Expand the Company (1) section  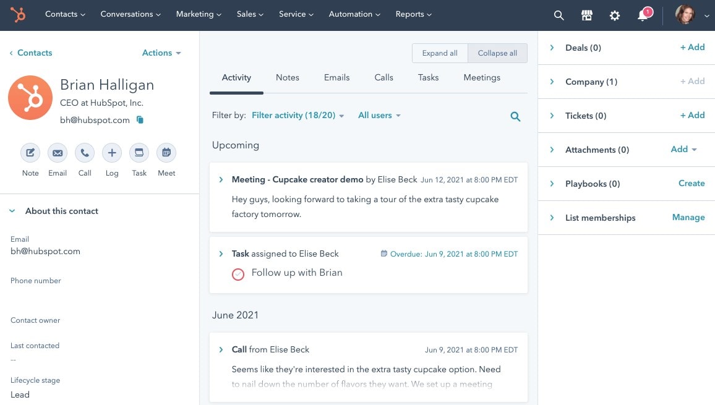(x=552, y=82)
